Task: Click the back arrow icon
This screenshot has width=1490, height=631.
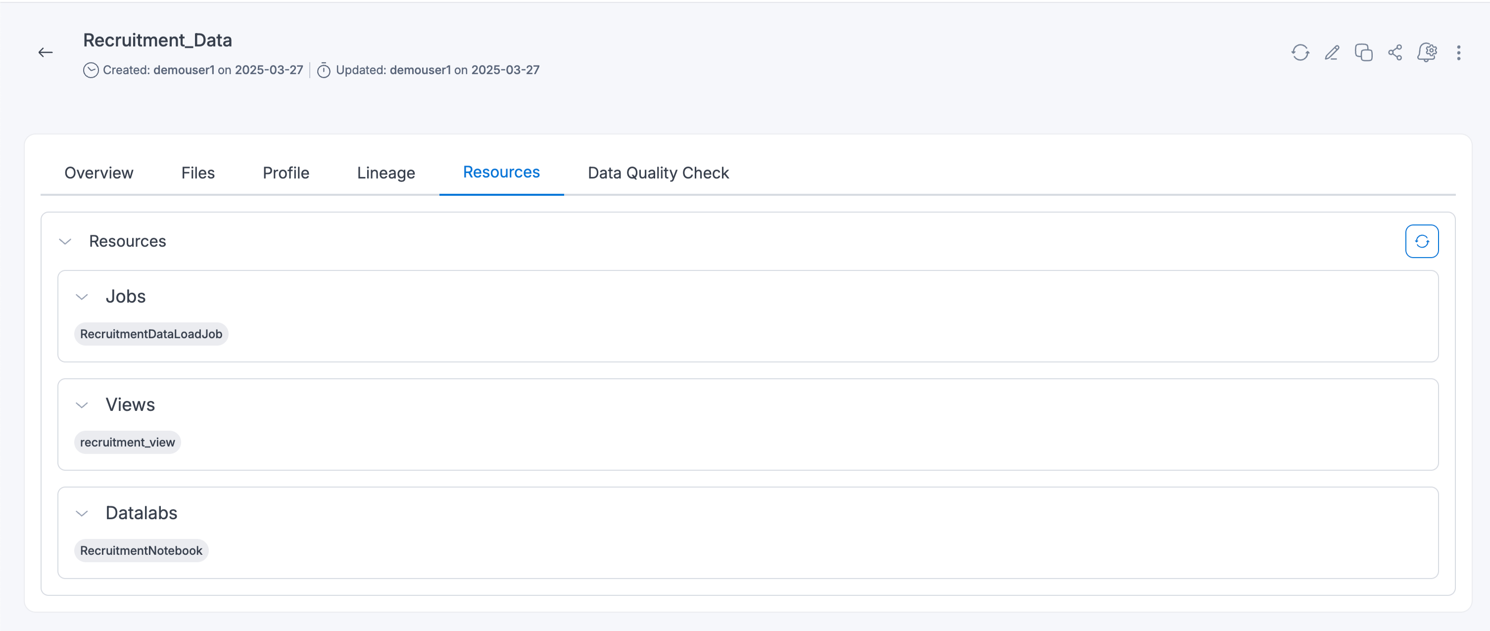Action: tap(46, 52)
